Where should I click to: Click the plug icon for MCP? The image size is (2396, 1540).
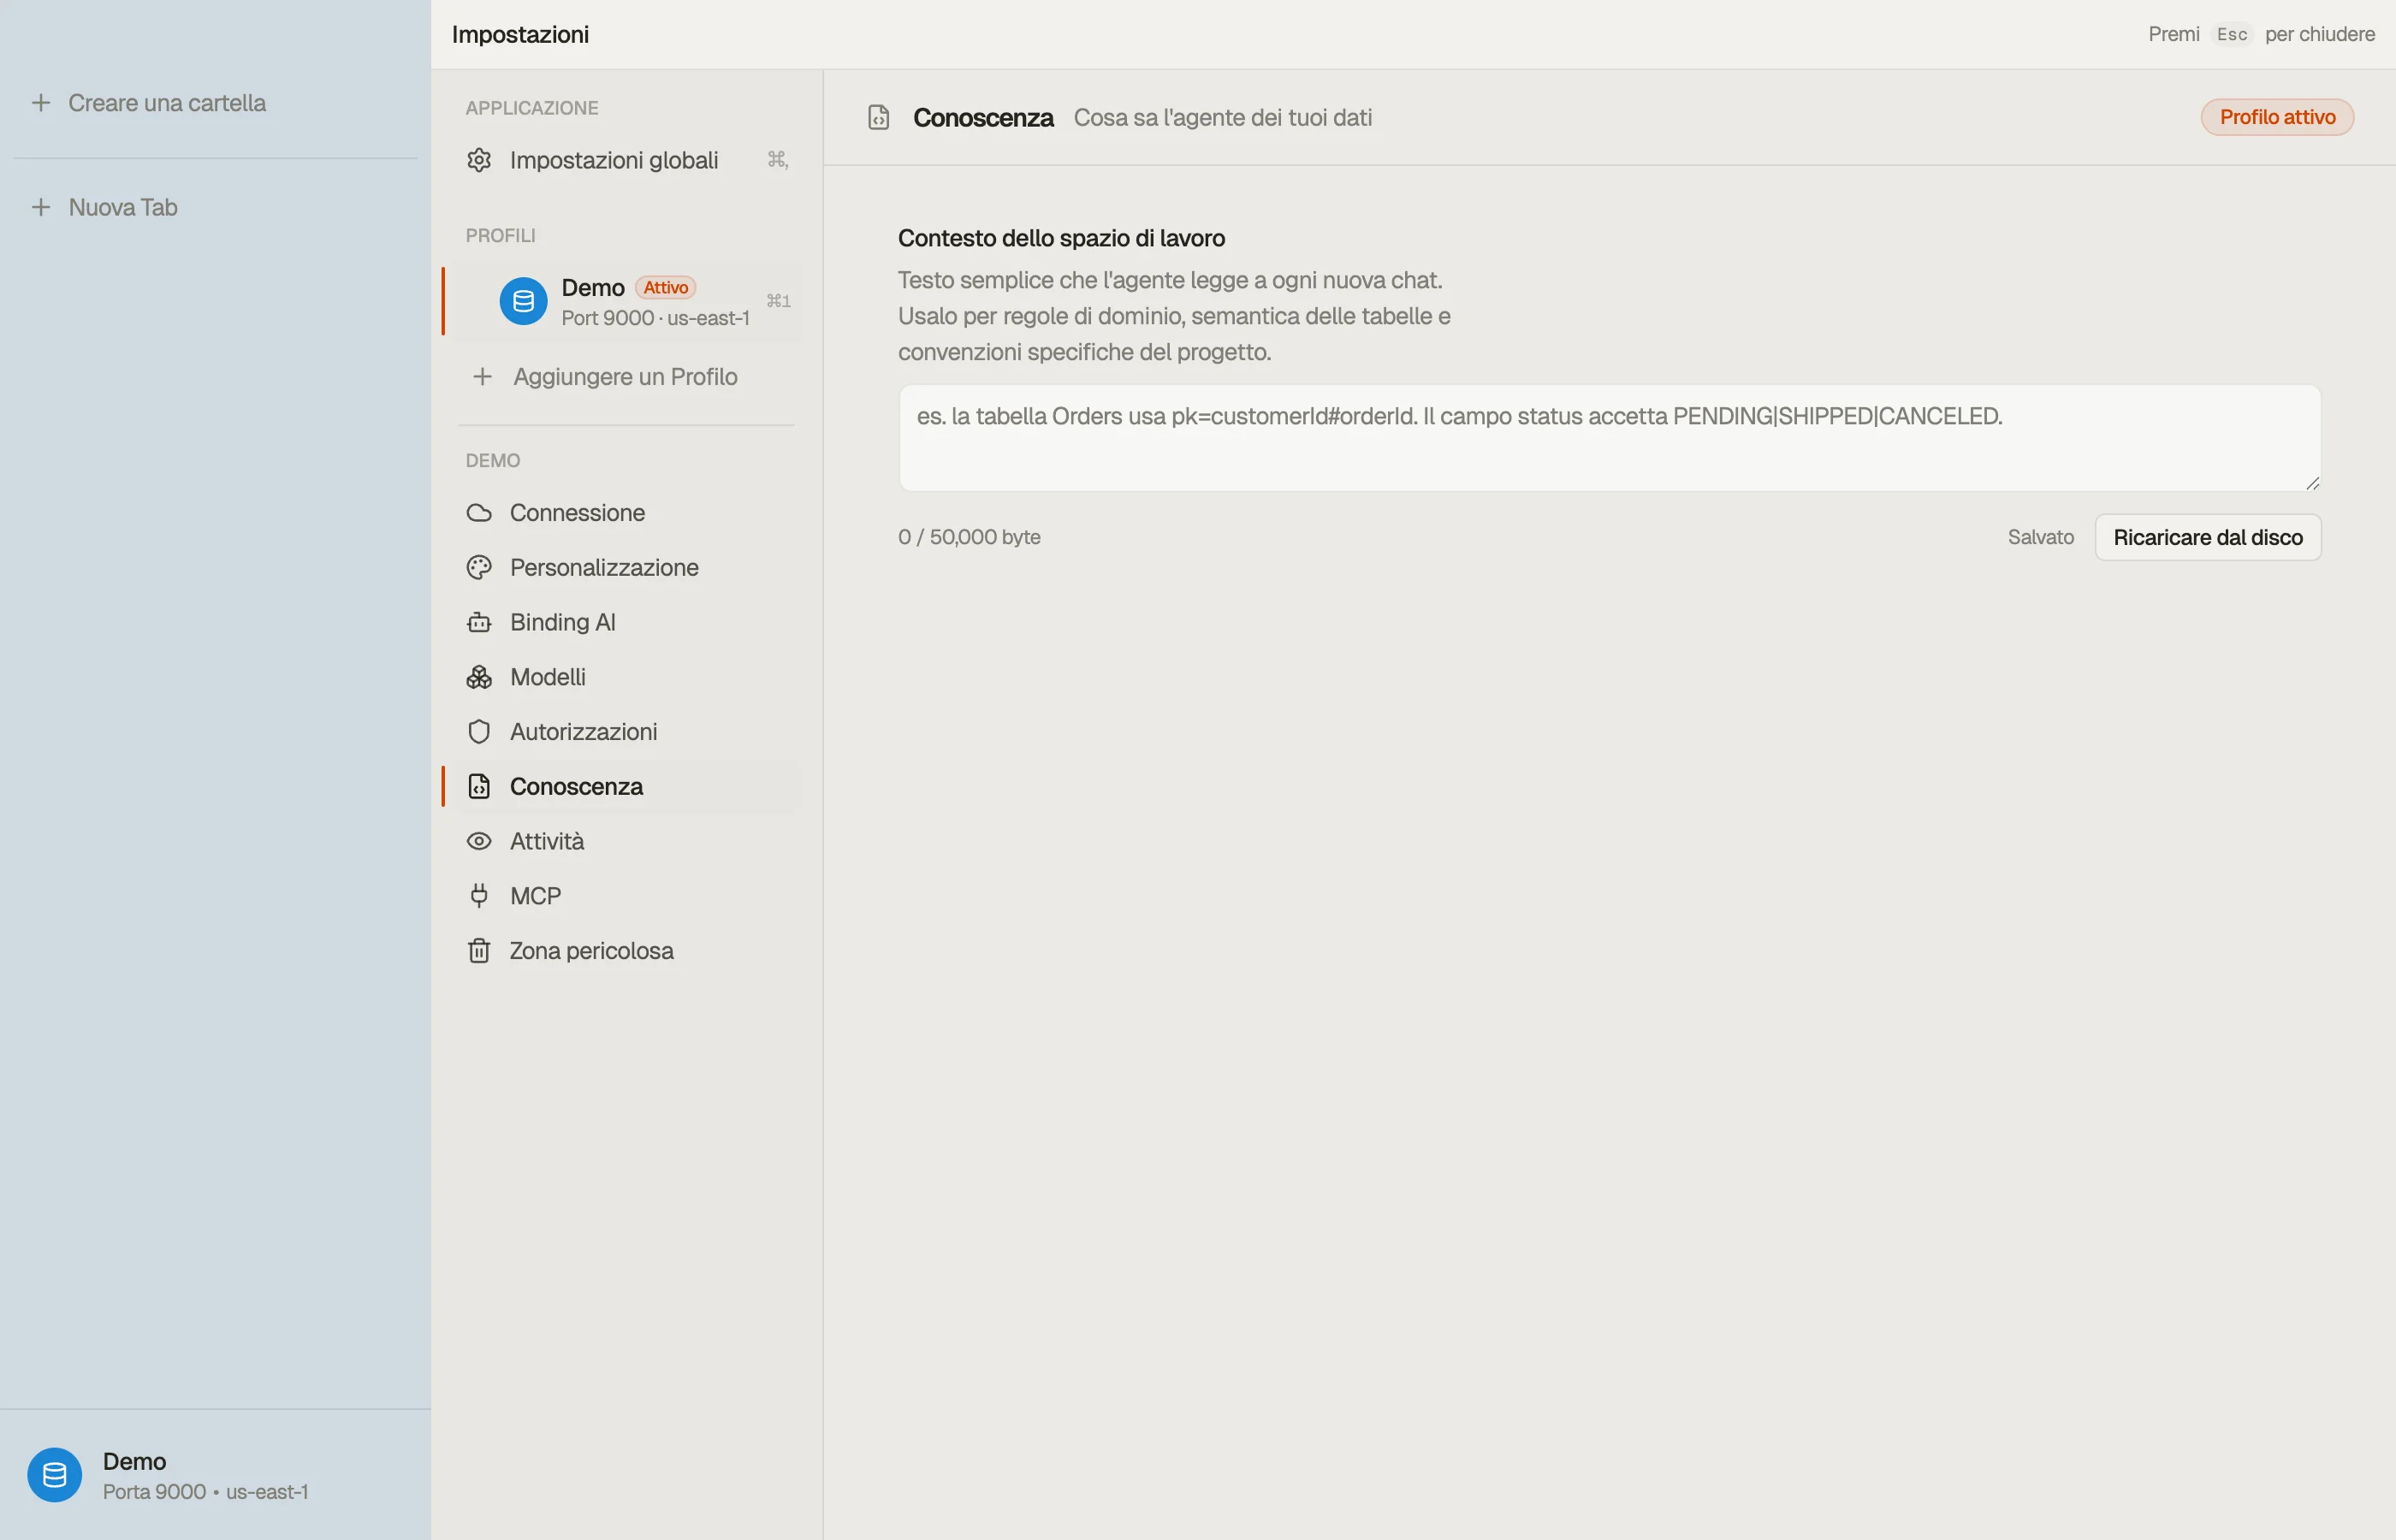coord(479,896)
